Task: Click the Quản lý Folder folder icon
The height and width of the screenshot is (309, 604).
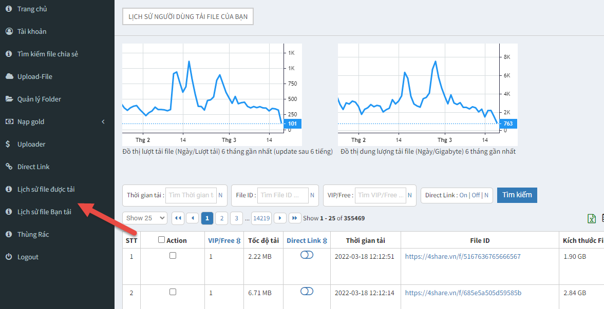Action: click(x=9, y=99)
